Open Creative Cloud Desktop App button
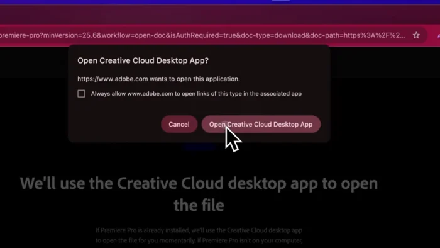440x248 pixels. click(261, 124)
